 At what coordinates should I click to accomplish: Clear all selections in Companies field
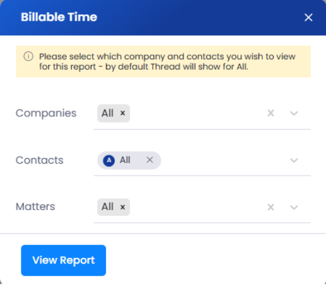point(271,113)
